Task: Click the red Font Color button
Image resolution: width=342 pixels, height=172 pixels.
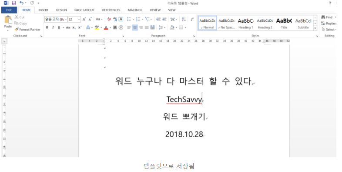Action: 106,27
